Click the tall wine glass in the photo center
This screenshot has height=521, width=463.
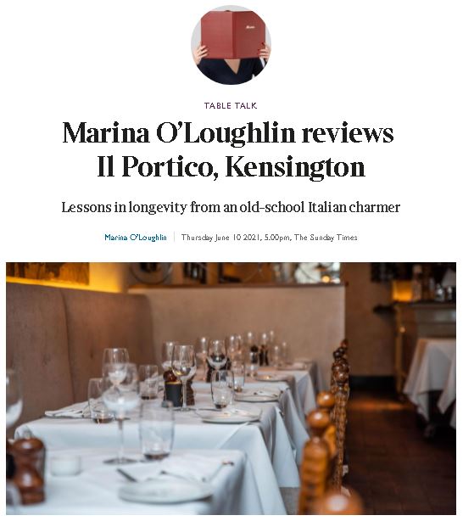pos(183,375)
